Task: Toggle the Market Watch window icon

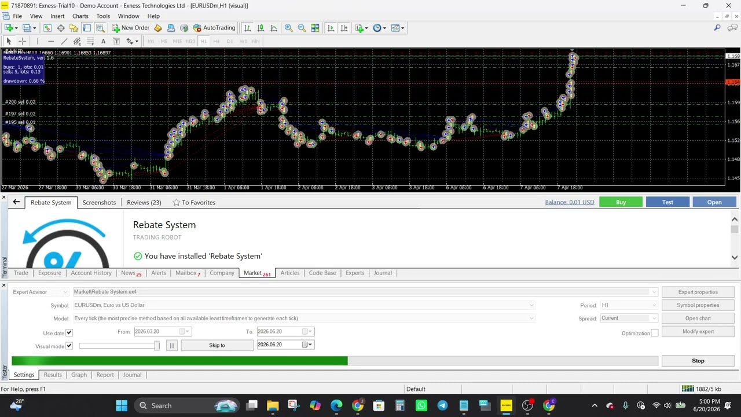Action: 47,28
